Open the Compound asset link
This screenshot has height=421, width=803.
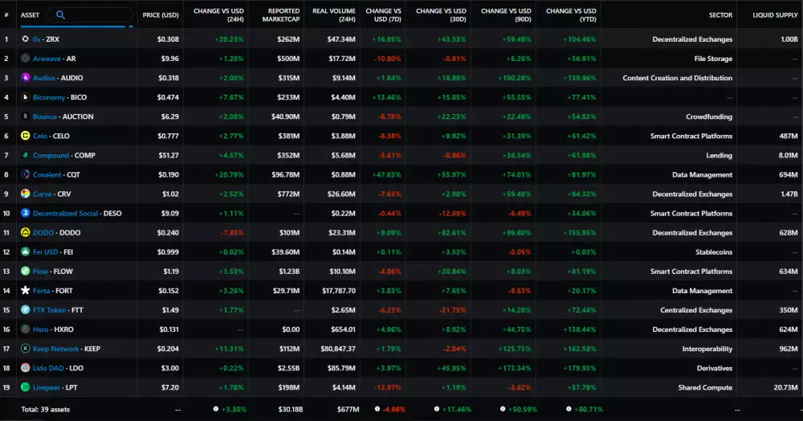[x=51, y=155]
